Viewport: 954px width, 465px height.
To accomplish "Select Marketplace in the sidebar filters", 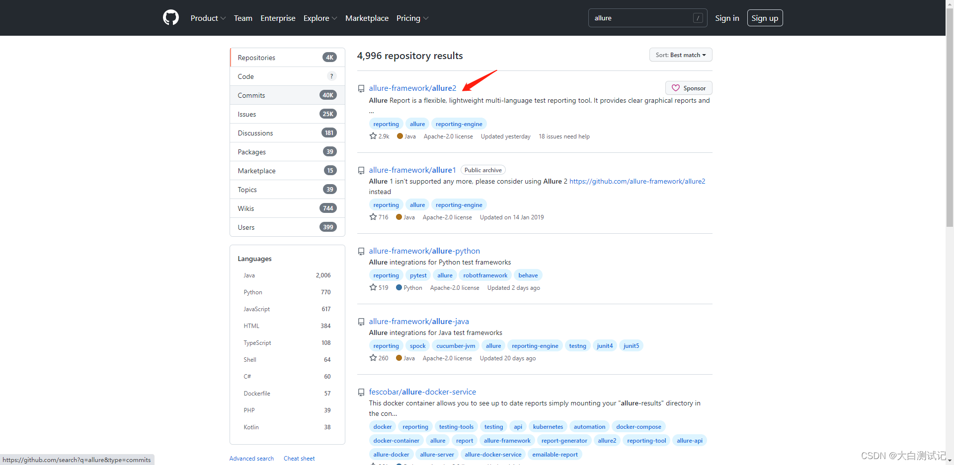I will pos(287,171).
